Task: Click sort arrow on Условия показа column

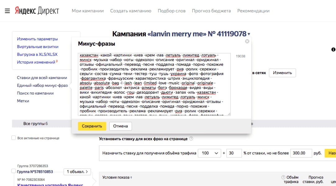Action: click(x=131, y=178)
